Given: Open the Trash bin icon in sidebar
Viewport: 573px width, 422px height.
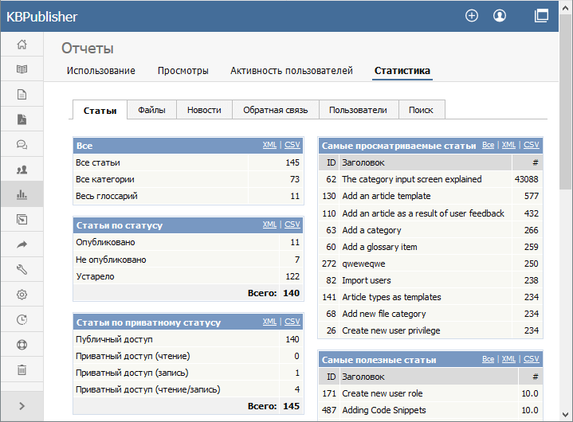Looking at the screenshot, I should click(22, 369).
